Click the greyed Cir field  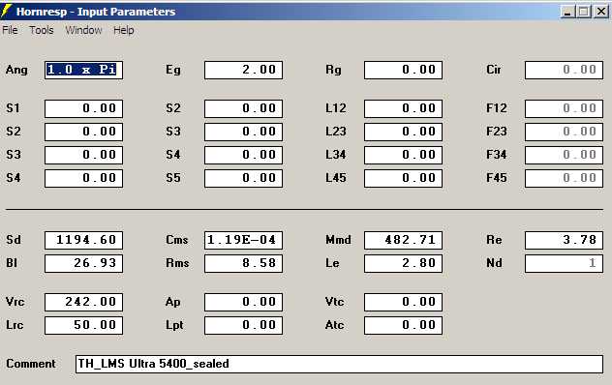[x=564, y=71]
